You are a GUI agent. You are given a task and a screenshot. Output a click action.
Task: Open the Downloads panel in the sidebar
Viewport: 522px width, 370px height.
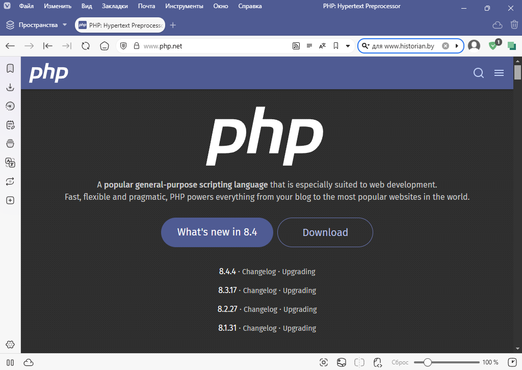click(x=10, y=87)
